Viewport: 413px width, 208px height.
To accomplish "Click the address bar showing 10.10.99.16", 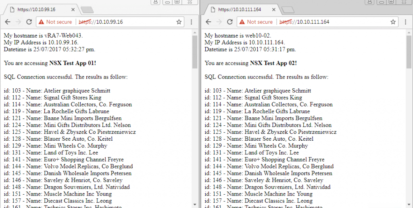I will click(109, 22).
